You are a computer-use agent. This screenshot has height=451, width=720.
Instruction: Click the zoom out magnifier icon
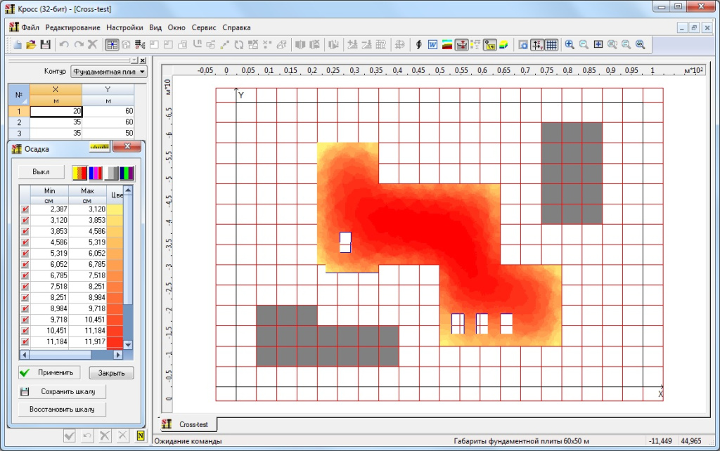584,44
